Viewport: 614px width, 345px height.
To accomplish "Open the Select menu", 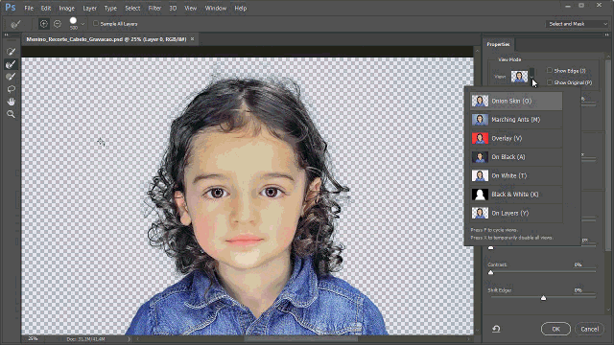I will [x=132, y=8].
